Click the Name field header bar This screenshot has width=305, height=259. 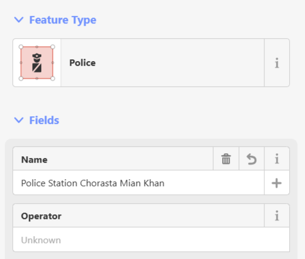click(x=113, y=159)
